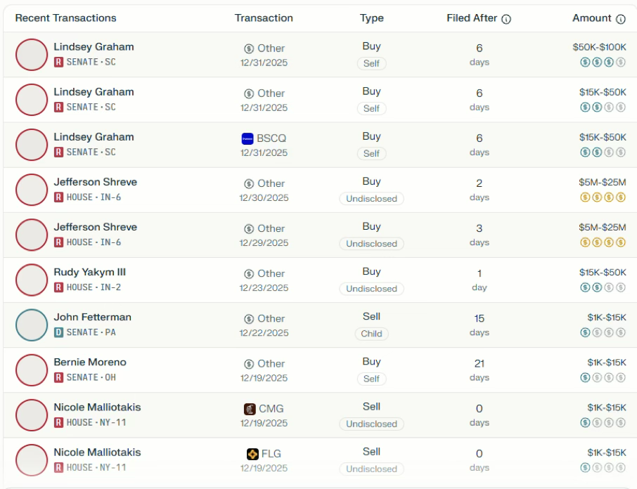Image resolution: width=637 pixels, height=489 pixels.
Task: Click the $50K-$100K amount value
Action: 599,47
